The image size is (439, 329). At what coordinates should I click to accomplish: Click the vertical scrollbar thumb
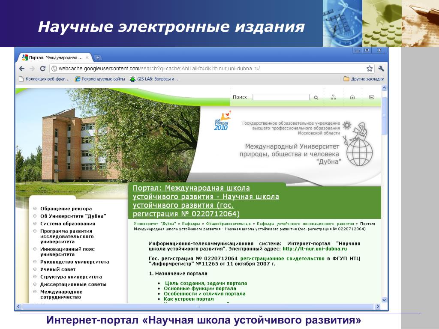[x=384, y=116]
